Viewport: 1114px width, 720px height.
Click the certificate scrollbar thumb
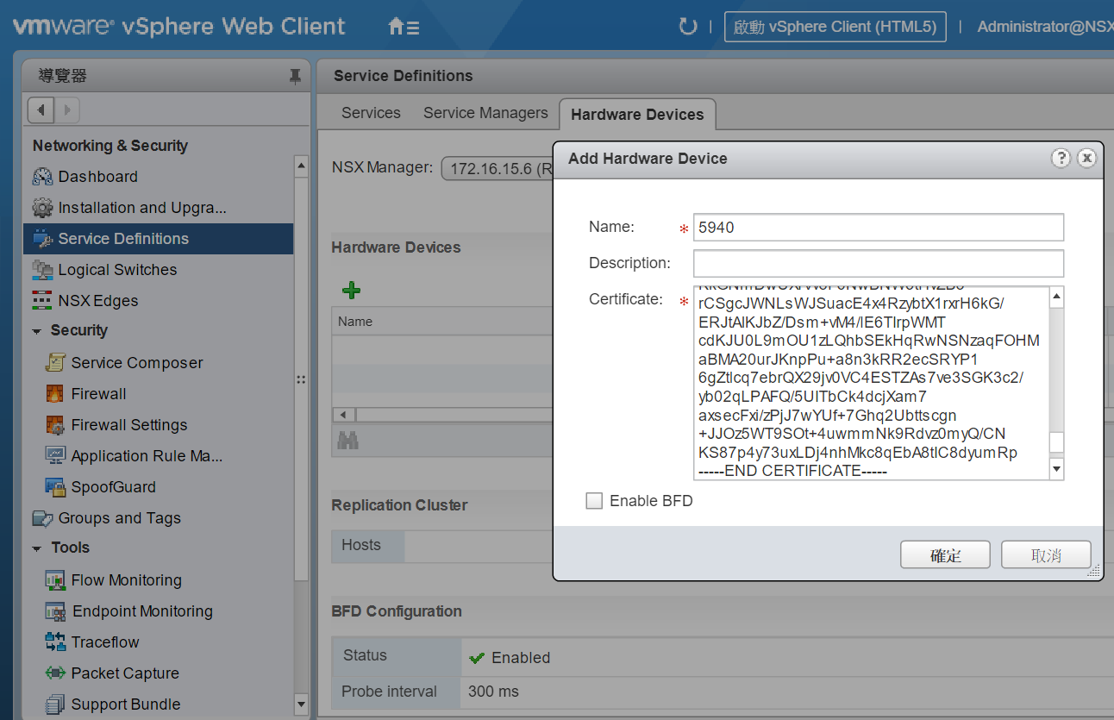tap(1056, 442)
